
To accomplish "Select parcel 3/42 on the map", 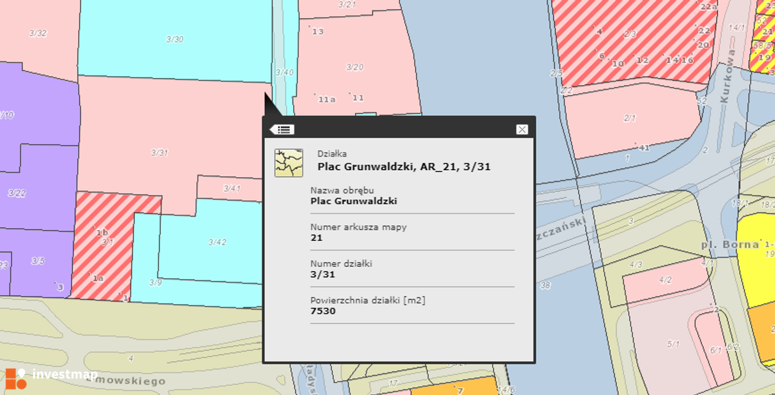I will pos(218,242).
